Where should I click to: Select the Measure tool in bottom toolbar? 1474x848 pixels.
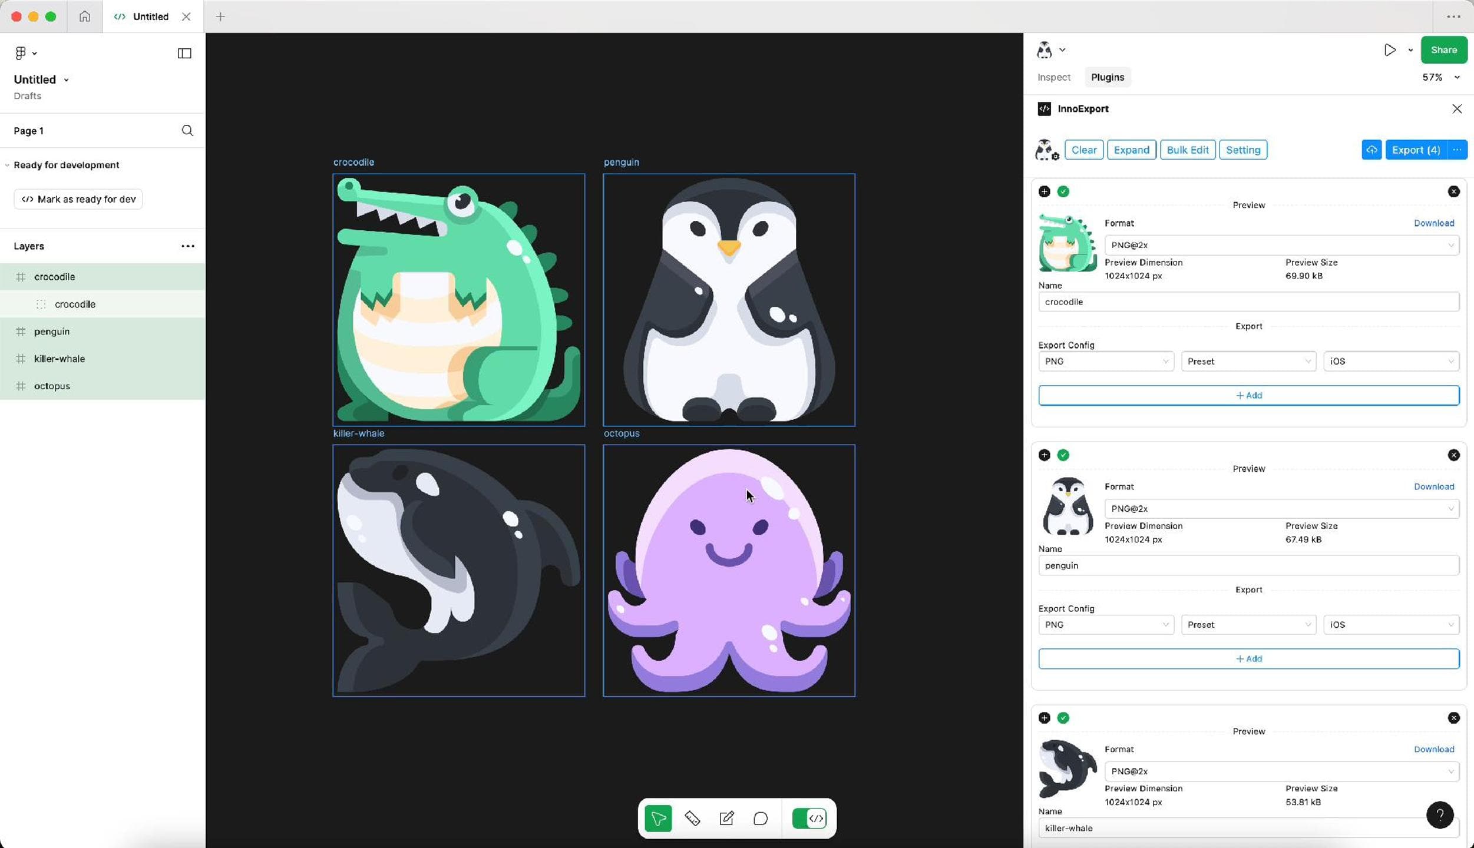tap(692, 819)
